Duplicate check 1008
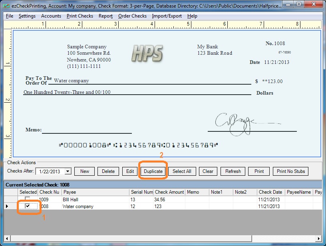The width and height of the screenshot is (326, 246). 153,171
